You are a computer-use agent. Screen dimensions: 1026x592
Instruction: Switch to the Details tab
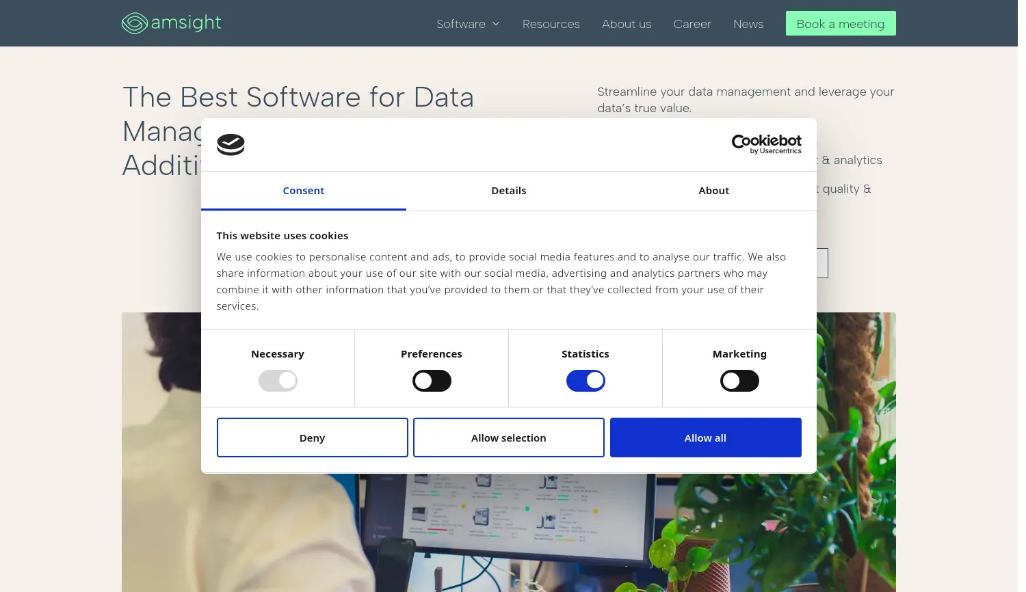click(508, 191)
